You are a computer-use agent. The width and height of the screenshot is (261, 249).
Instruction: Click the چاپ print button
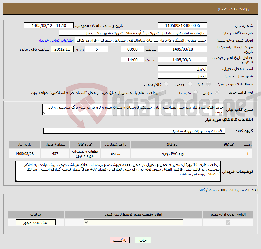tap(143, 240)
